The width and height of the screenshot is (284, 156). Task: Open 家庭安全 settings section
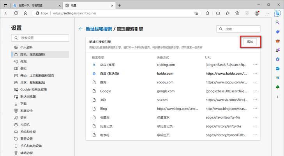(40, 111)
